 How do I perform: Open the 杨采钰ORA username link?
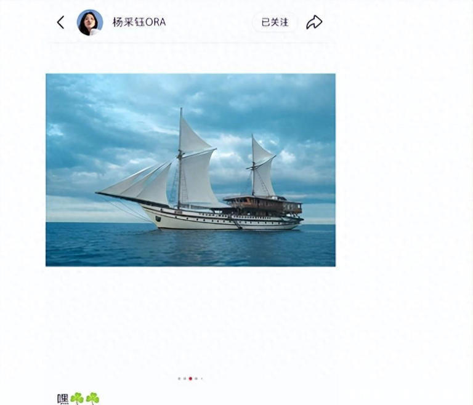coord(139,22)
